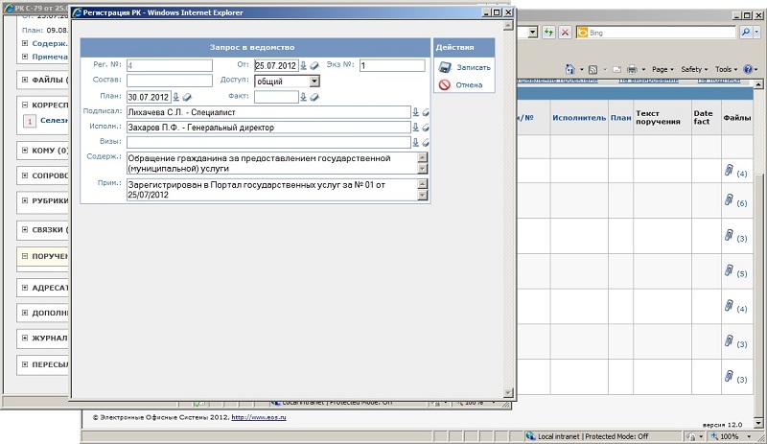Click the Отмена cancel icon

pos(445,84)
